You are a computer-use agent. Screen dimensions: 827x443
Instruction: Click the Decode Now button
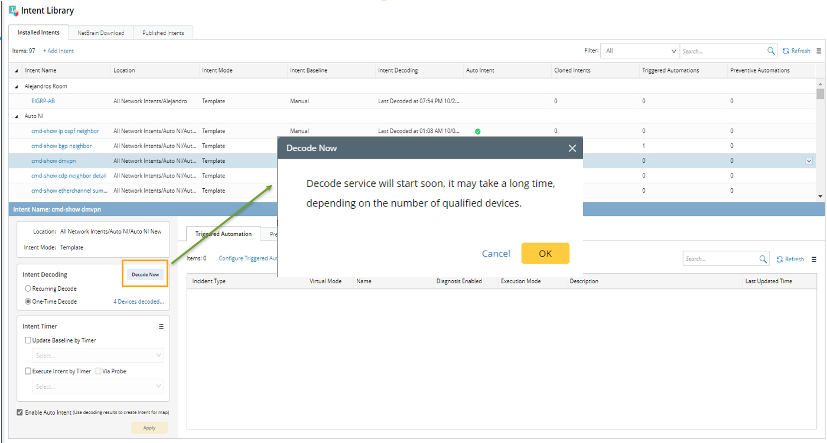pos(145,274)
